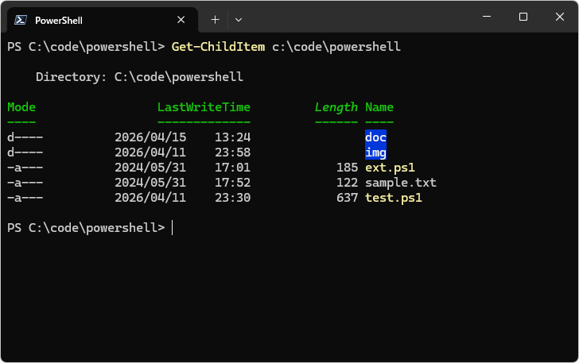The height and width of the screenshot is (363, 579).
Task: Select the PowerShell tab title
Action: tap(59, 20)
